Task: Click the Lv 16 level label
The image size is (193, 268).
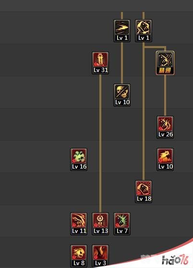Action: pos(79,167)
